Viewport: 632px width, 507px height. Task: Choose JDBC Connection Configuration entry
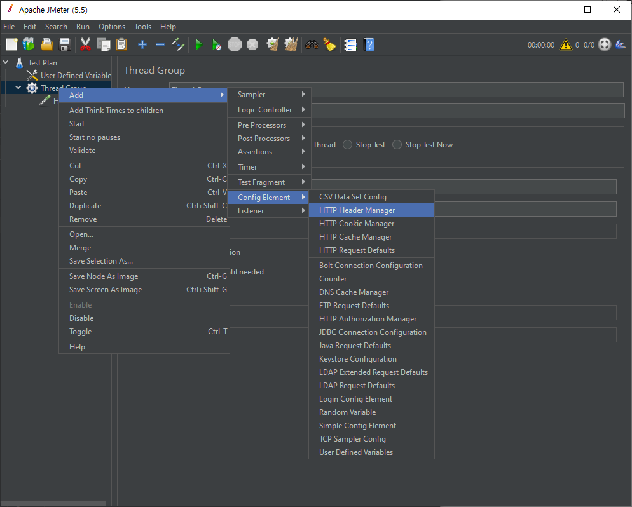pyautogui.click(x=371, y=332)
